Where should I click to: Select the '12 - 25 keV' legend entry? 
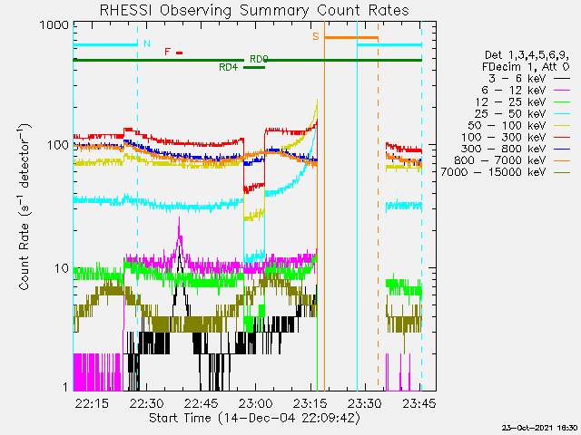tap(523, 102)
